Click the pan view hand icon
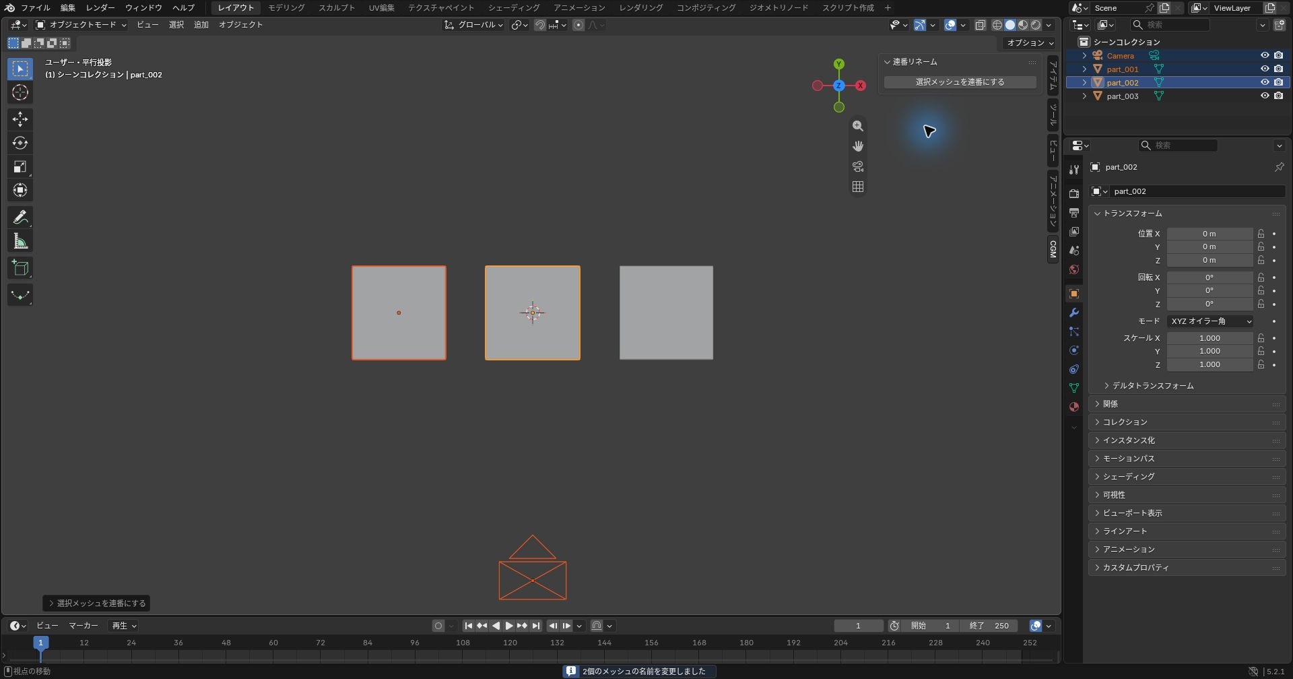This screenshot has height=679, width=1293. 858,146
